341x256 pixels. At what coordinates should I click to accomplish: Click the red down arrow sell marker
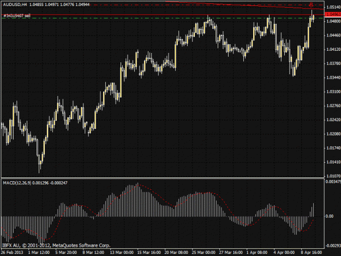coord(311,5)
